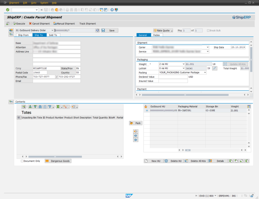This screenshot has width=259, height=199.
Task: Expand the Rate Quote dropdown arrow
Action: (x=172, y=31)
